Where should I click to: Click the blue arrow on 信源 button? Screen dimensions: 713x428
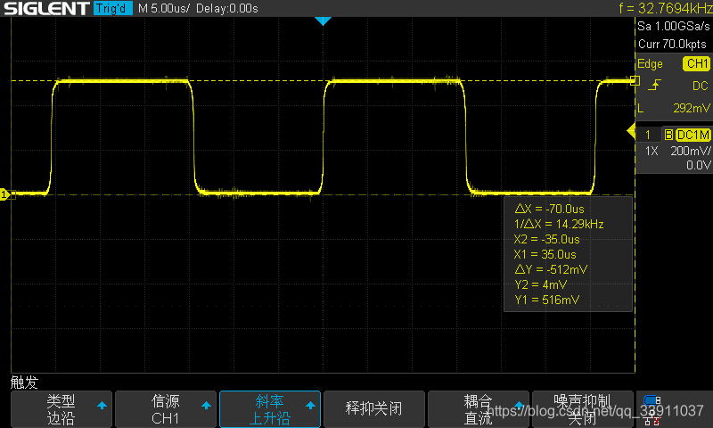click(x=206, y=405)
